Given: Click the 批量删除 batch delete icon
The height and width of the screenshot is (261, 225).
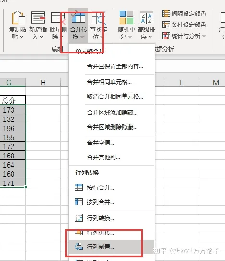Looking at the screenshot, I should click(58, 26).
